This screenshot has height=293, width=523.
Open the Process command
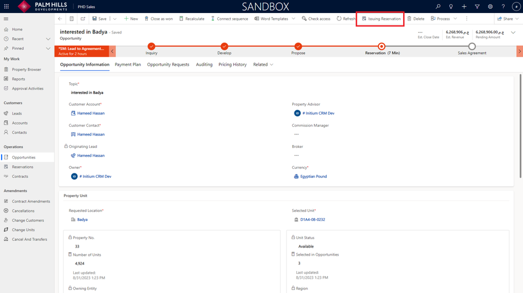[440, 19]
